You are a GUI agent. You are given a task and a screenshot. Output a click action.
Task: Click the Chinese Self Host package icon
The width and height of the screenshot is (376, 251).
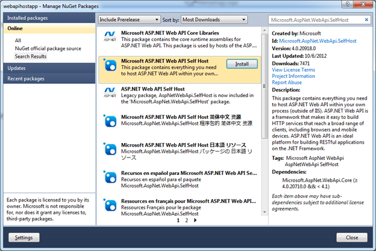[110, 121]
